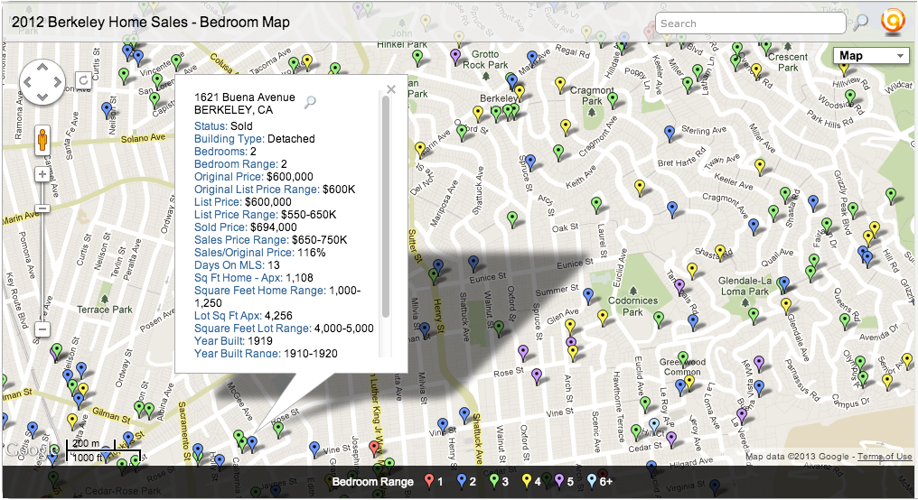Screen dimensions: 918x500
Task: Click the "2012 Berkeley Home Sales - Bedroom Map" title
Action: point(151,23)
